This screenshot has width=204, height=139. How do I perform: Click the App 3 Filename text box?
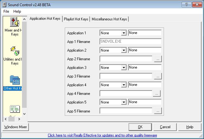[126, 76]
